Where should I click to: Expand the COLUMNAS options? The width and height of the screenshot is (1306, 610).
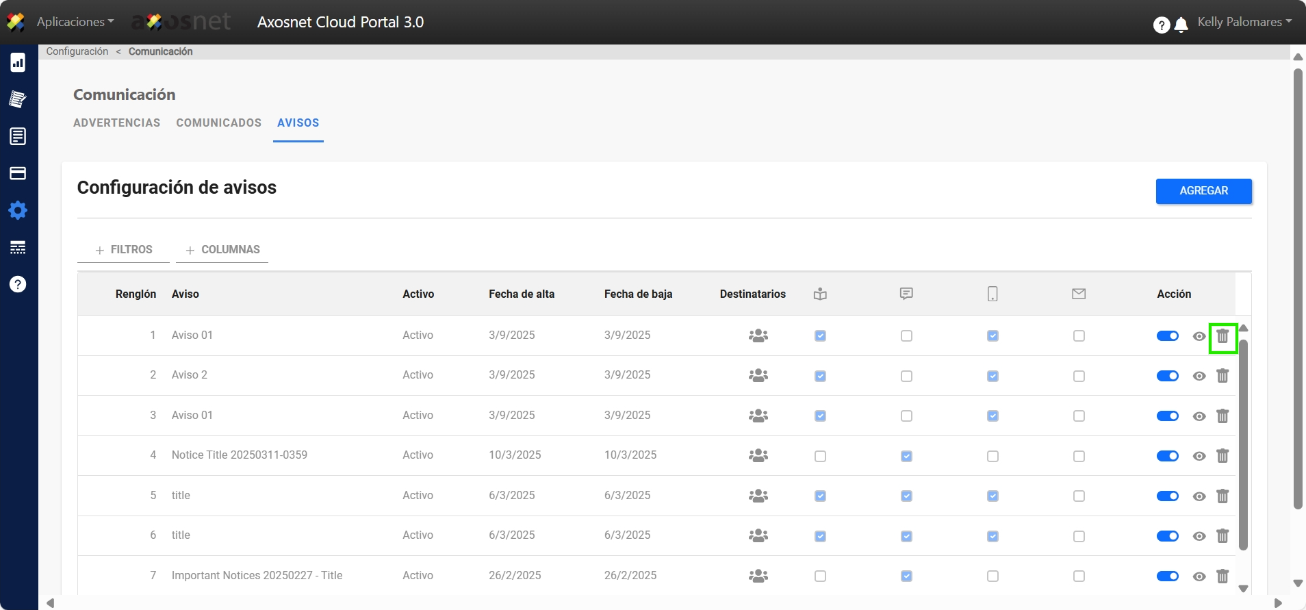coord(222,250)
